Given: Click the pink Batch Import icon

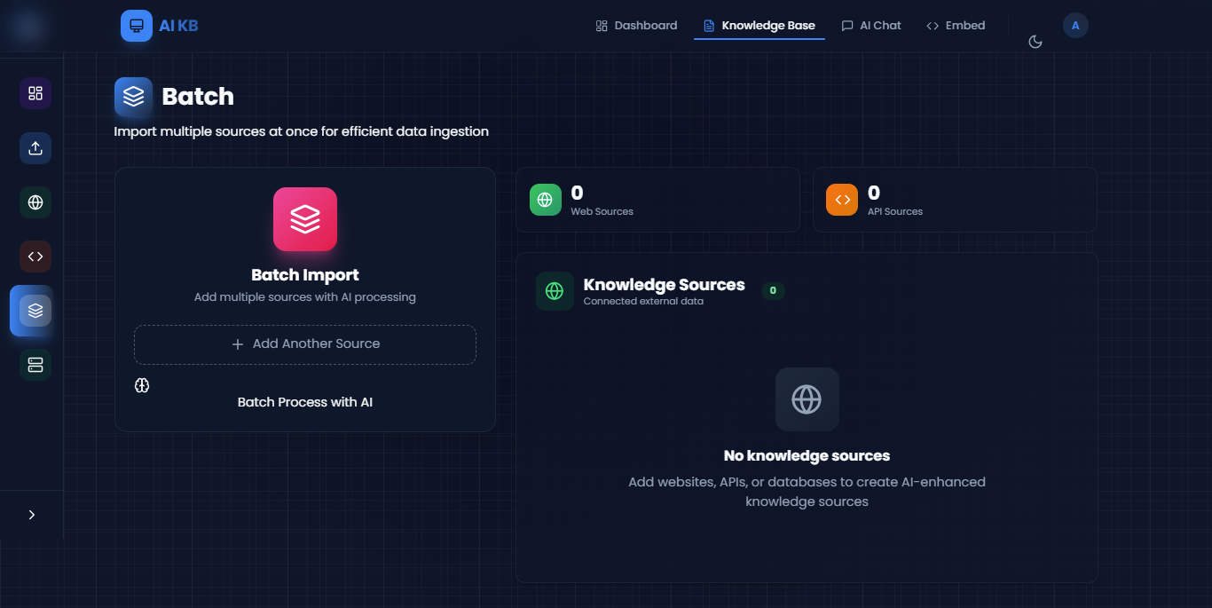Looking at the screenshot, I should click(x=305, y=219).
